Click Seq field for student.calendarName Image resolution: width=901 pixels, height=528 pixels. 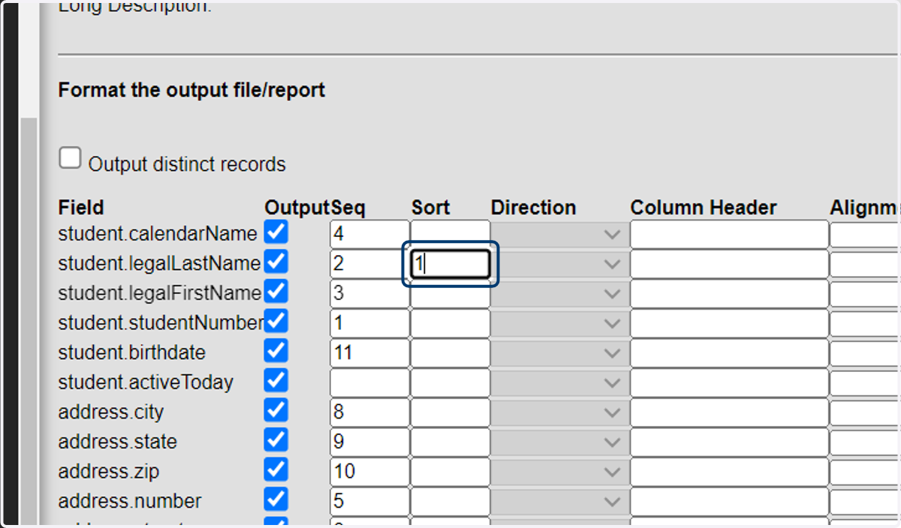coord(369,235)
